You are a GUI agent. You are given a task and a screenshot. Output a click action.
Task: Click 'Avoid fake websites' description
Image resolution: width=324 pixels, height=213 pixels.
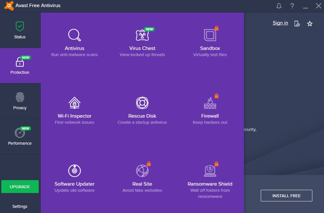142,190
